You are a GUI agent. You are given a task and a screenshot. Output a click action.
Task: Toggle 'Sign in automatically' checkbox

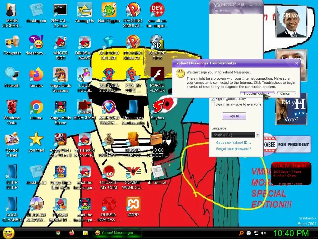(213, 99)
